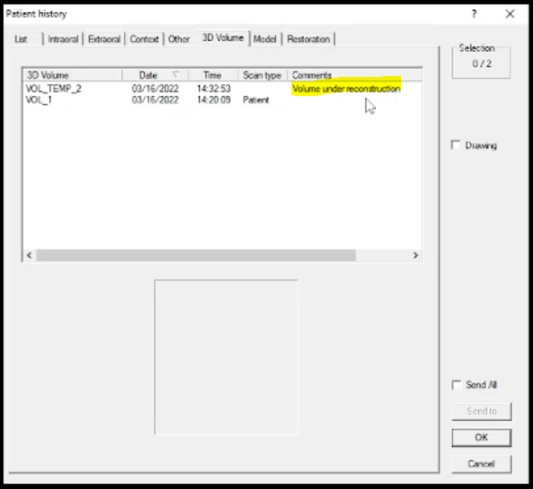Click the OK button
This screenshot has height=489, width=533.
pos(481,437)
